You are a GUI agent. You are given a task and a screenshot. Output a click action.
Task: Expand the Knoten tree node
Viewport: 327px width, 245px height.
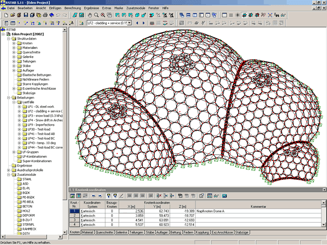point(14,44)
